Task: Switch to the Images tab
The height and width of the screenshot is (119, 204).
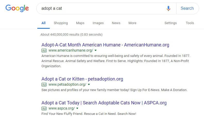Action: 98,23
